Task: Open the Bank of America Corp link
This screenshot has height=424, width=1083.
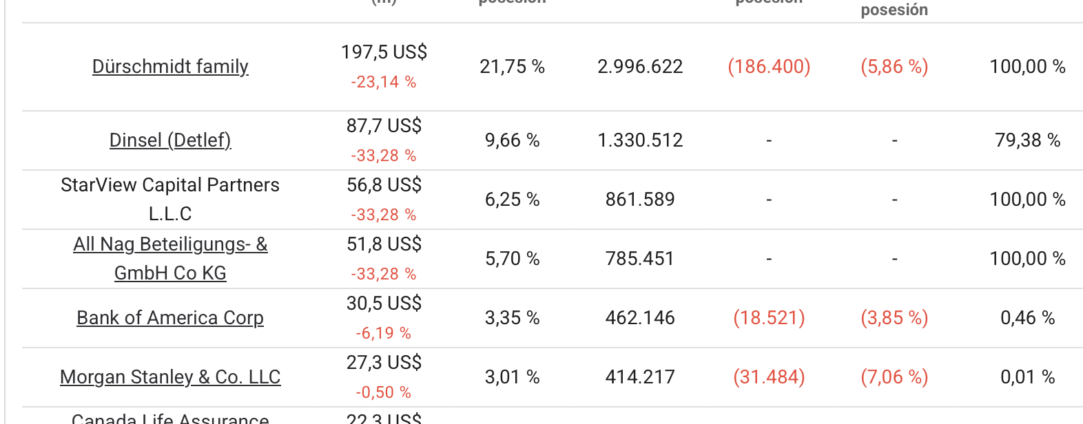Action: pos(170,318)
